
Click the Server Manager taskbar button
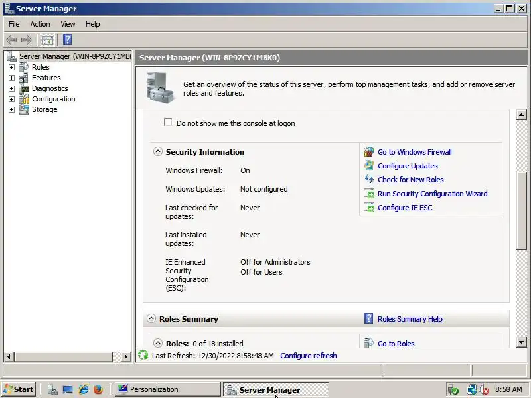point(275,389)
